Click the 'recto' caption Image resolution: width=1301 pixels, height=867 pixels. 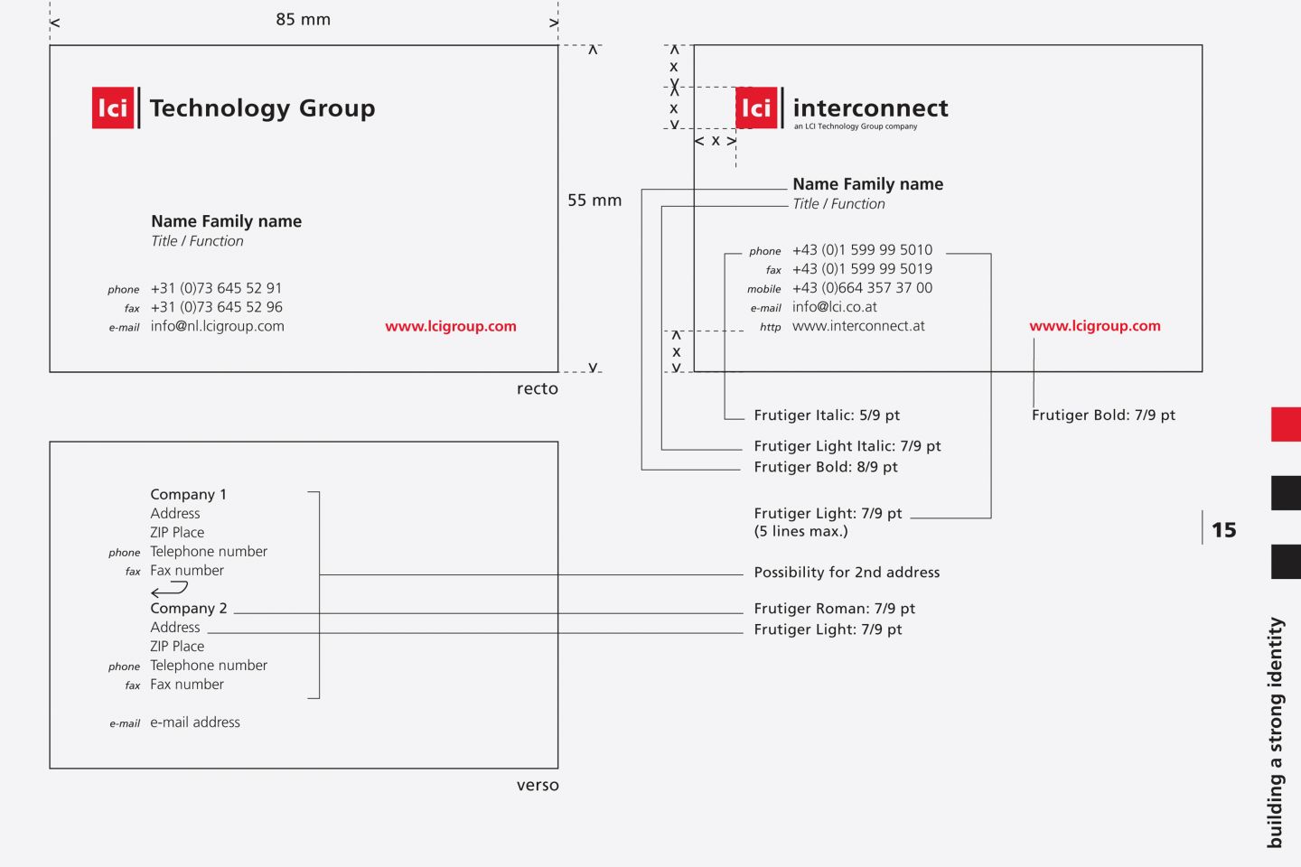point(538,389)
